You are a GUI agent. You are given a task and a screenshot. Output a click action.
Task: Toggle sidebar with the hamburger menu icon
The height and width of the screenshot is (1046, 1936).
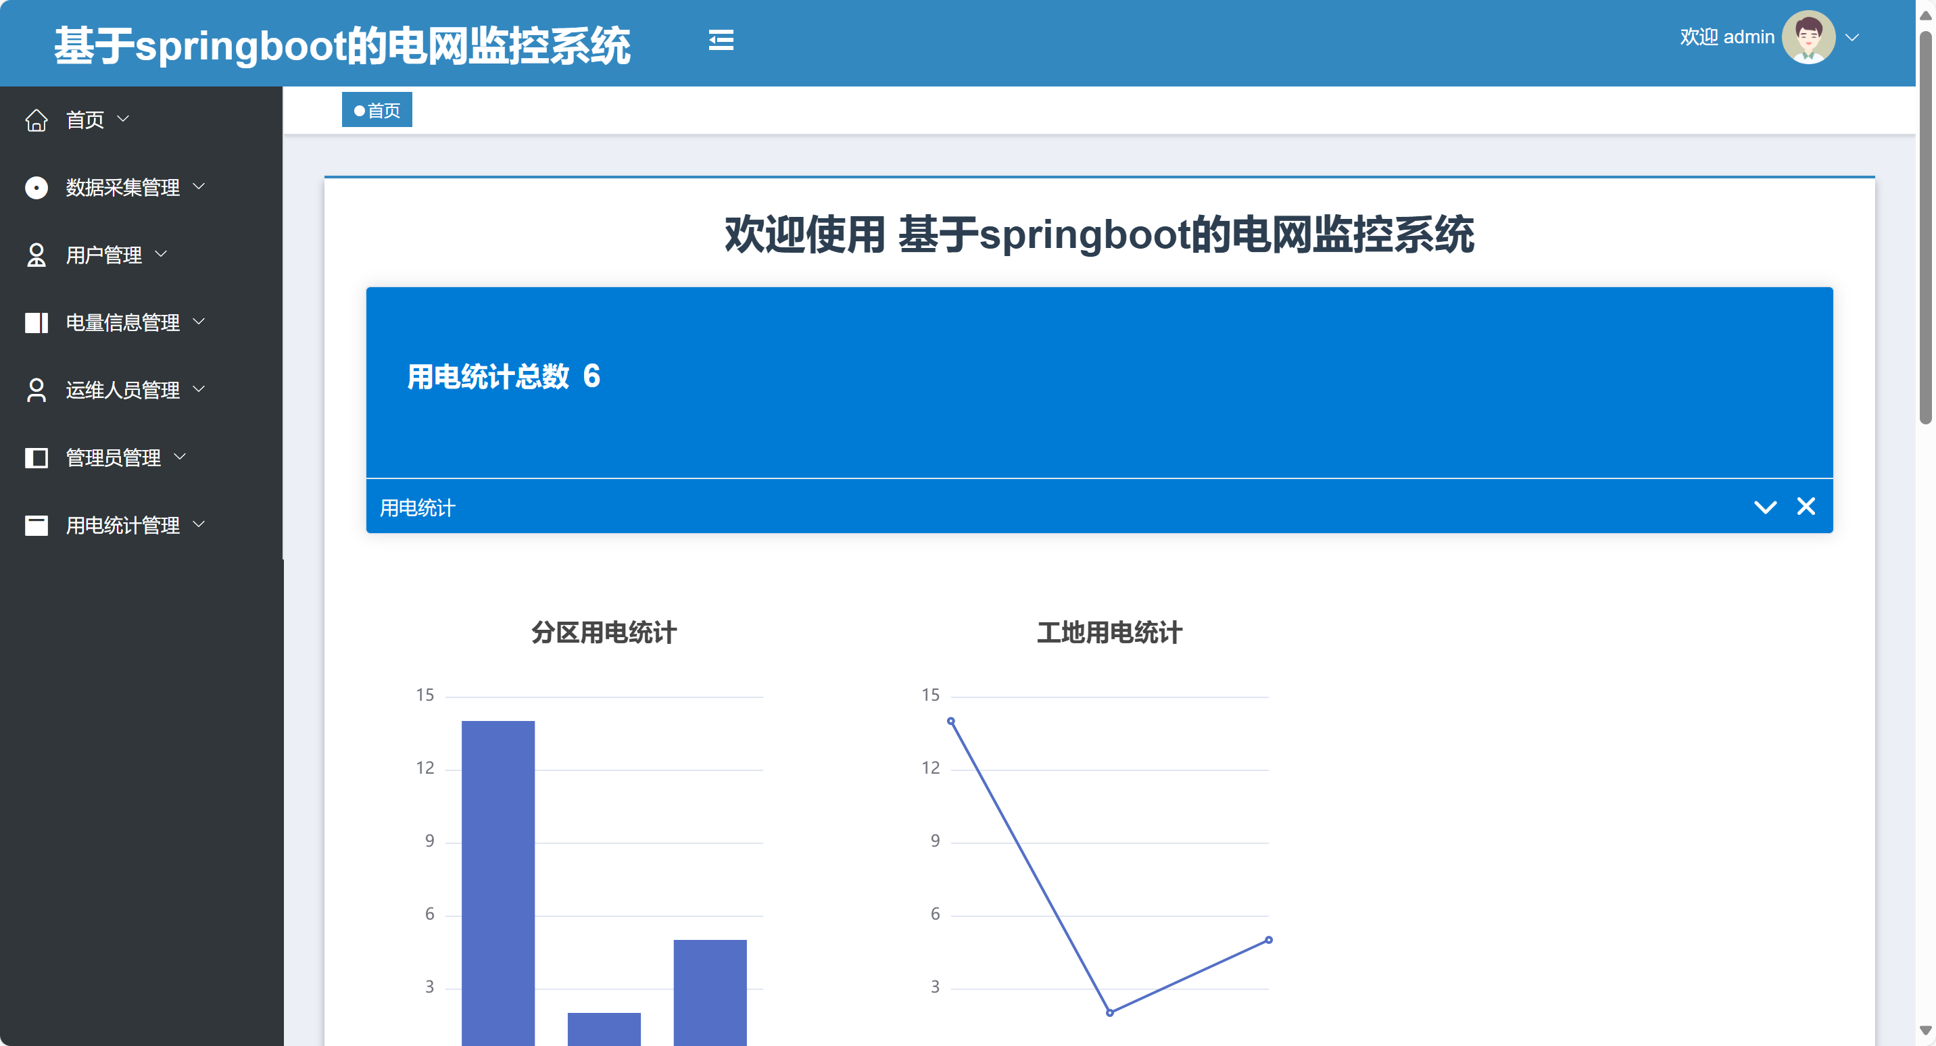[x=721, y=40]
